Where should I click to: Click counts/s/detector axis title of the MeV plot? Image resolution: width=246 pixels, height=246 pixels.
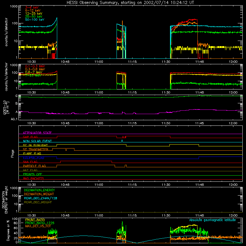pyautogui.click(x=6, y=77)
